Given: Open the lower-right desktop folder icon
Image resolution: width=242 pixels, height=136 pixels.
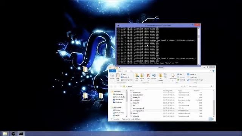Looking at the screenshot, I should [x=101, y=96].
